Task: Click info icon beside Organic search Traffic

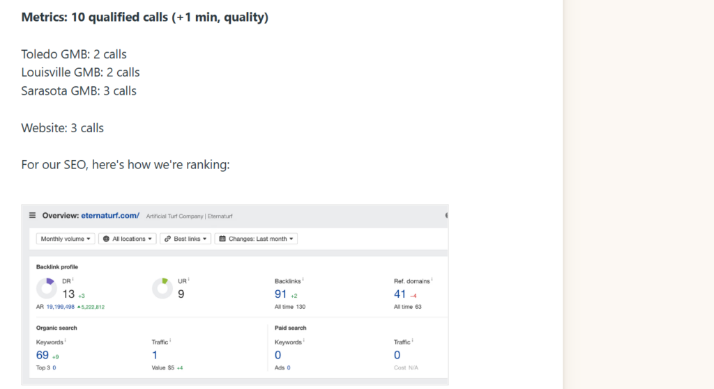Action: coord(170,341)
